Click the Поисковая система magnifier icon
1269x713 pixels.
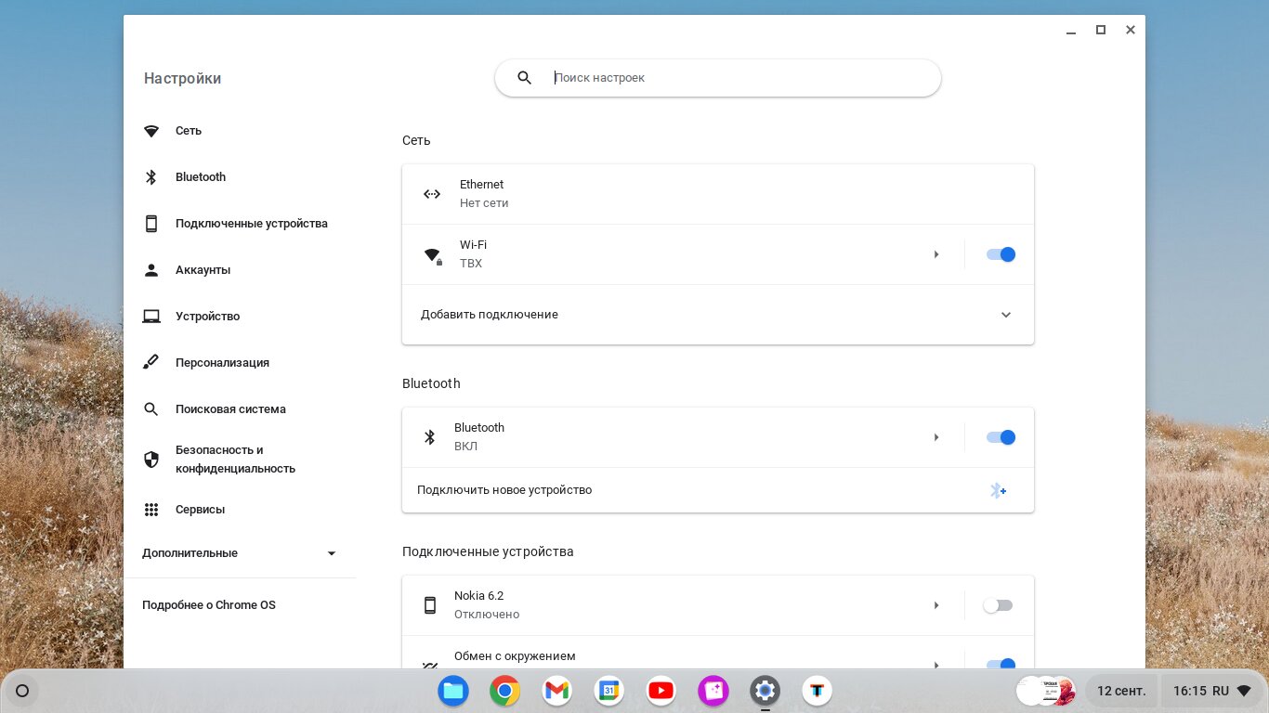tap(151, 409)
